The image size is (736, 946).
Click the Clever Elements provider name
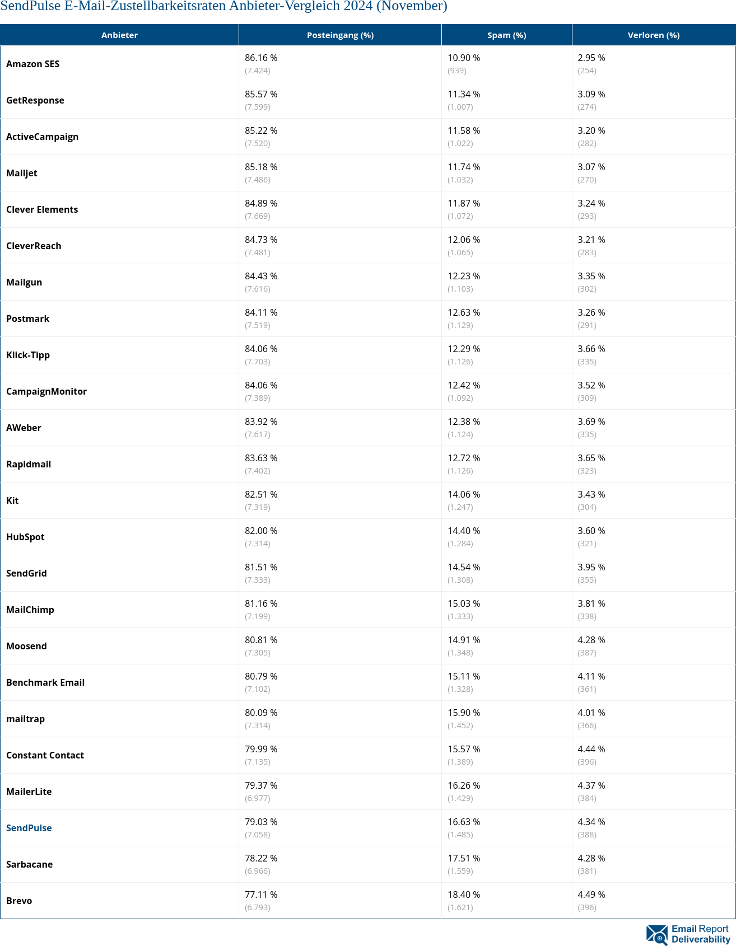42,209
